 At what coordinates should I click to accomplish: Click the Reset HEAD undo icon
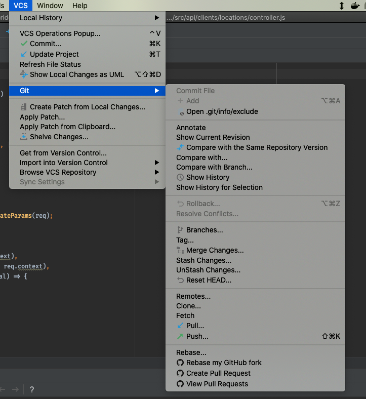(x=180, y=280)
